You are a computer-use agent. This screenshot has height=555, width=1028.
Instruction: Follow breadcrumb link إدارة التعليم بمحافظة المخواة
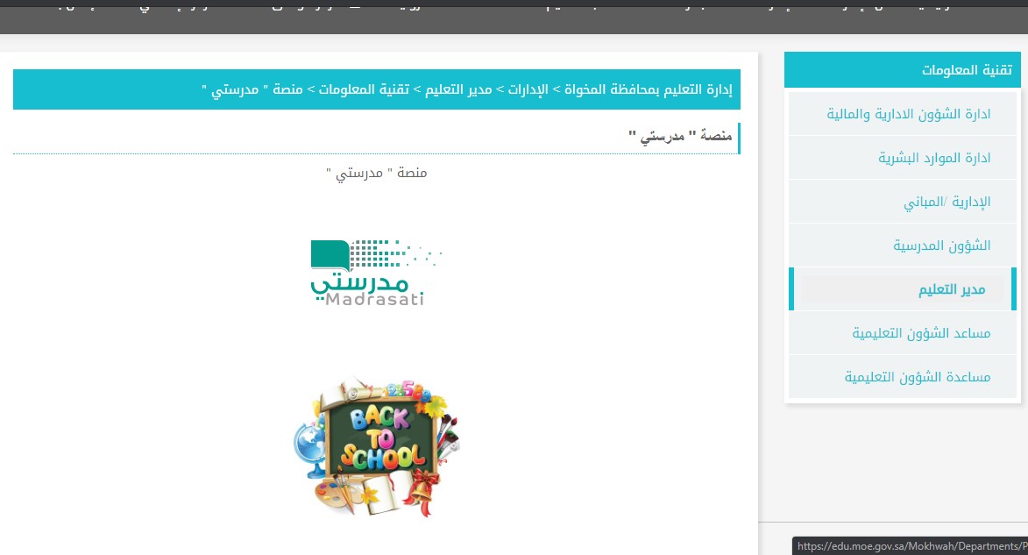pyautogui.click(x=648, y=89)
